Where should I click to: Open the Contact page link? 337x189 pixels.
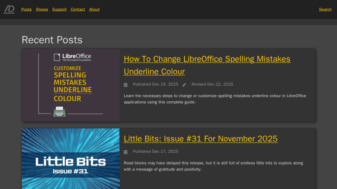click(x=78, y=9)
